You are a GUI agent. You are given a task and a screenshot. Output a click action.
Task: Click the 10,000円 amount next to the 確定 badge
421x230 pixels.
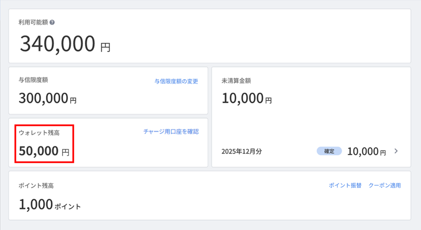[366, 152]
